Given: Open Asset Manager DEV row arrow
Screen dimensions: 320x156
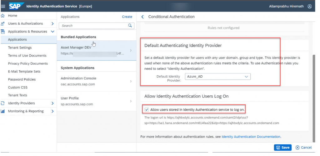Looking at the screenshot, I should coord(131,50).
